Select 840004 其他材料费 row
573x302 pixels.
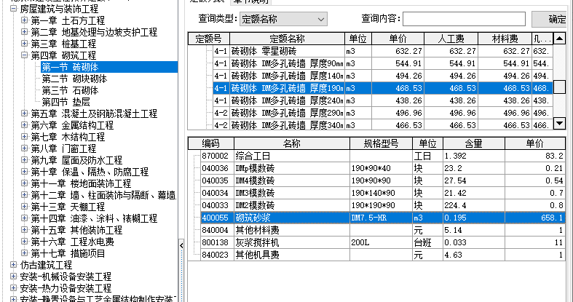click(383, 230)
